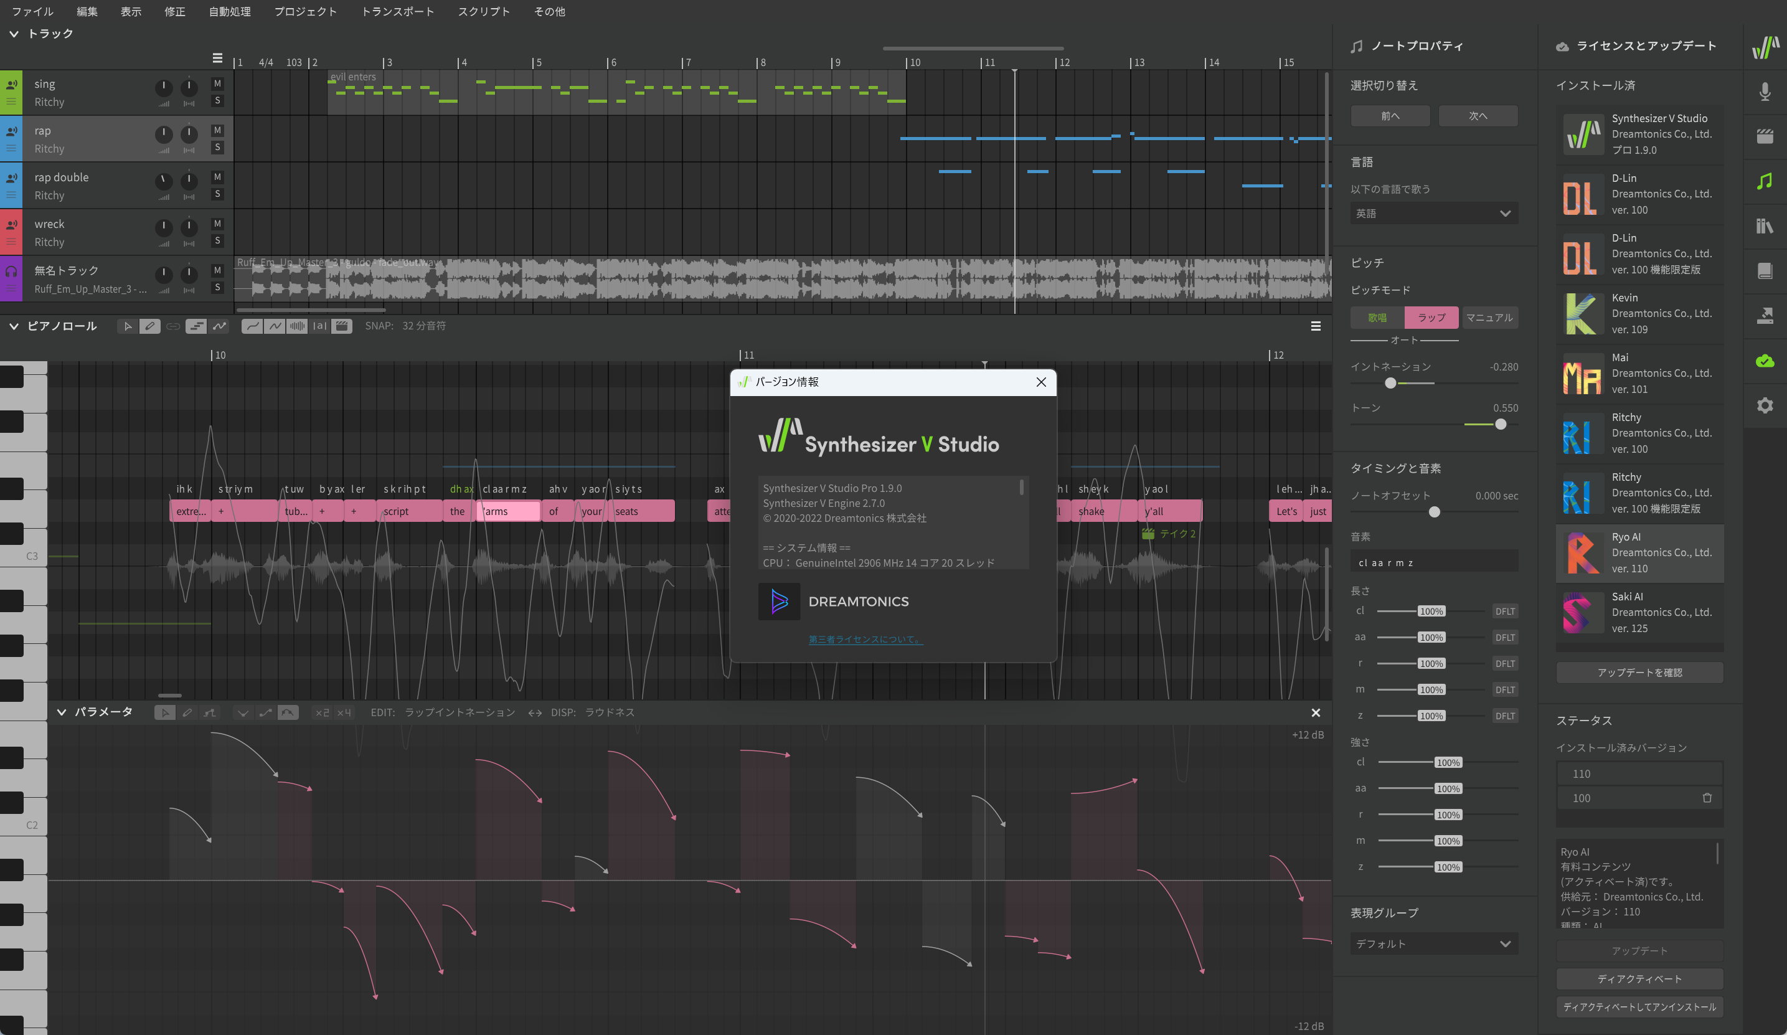Adjust the イントネーション slider
The height and width of the screenshot is (1035, 1787).
click(1390, 383)
